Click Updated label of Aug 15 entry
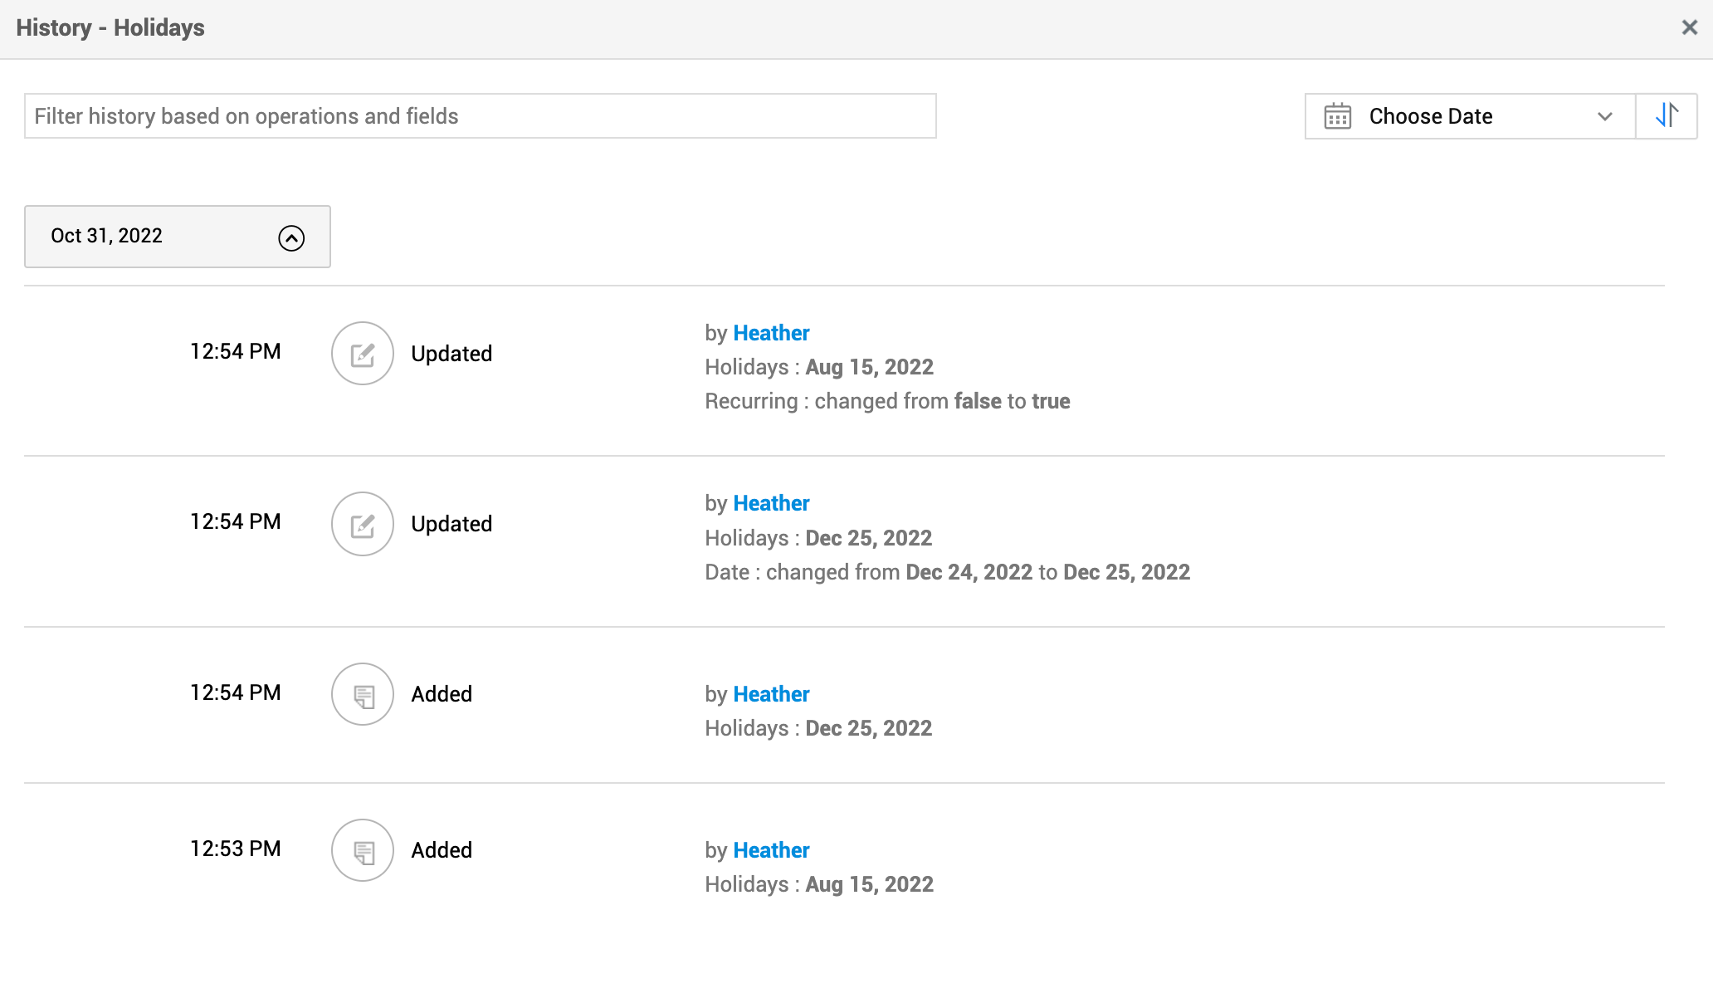 (451, 354)
